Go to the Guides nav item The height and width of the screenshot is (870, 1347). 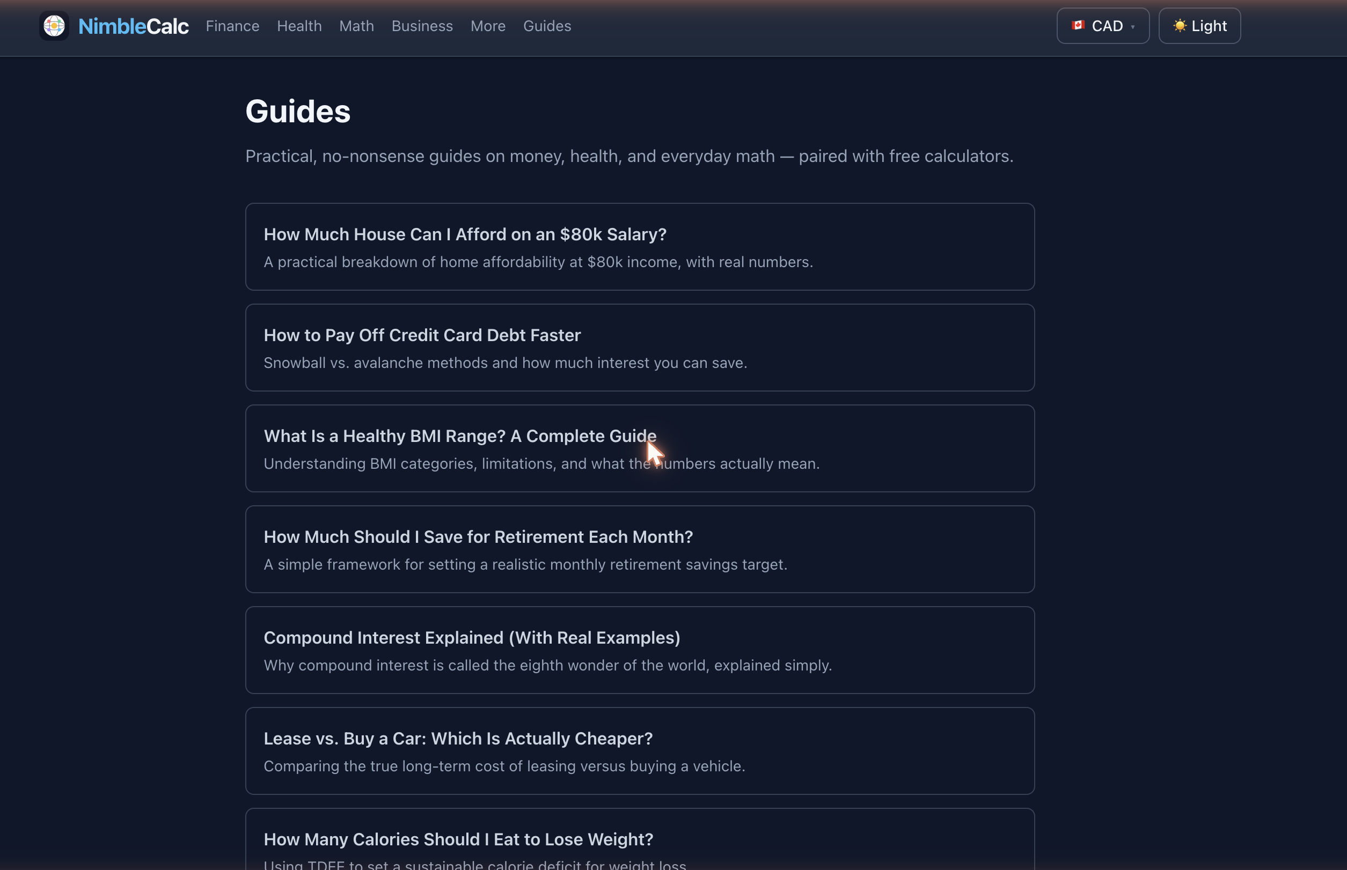coord(547,26)
